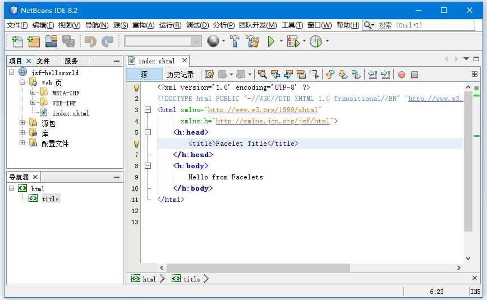This screenshot has height=300, width=487.
Task: Click the Build Project hammer icon
Action: (x=235, y=41)
